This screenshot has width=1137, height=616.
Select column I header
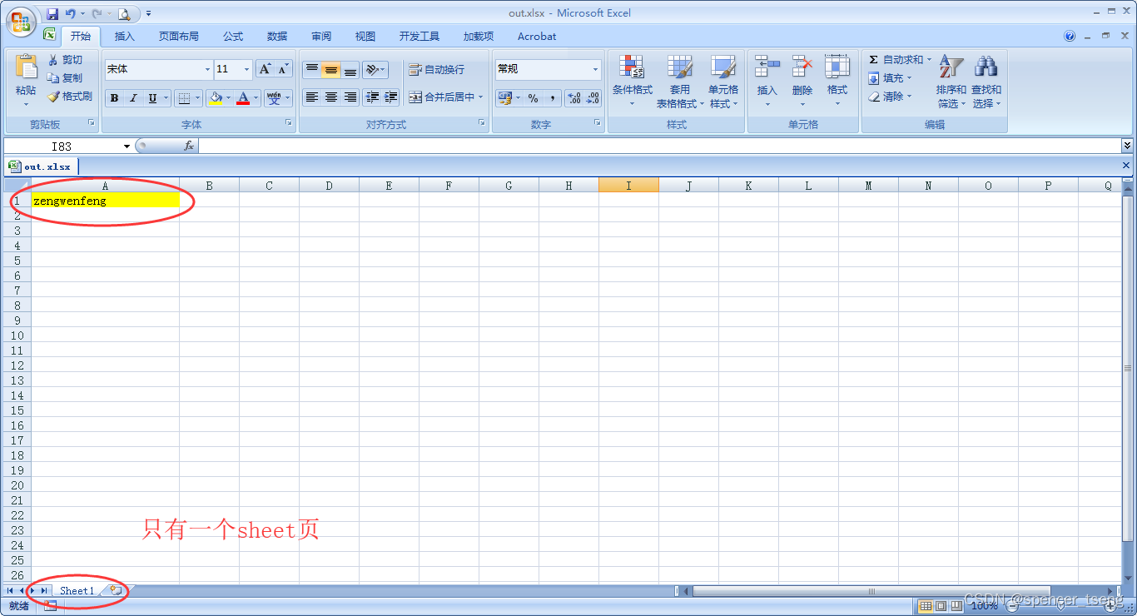(628, 186)
